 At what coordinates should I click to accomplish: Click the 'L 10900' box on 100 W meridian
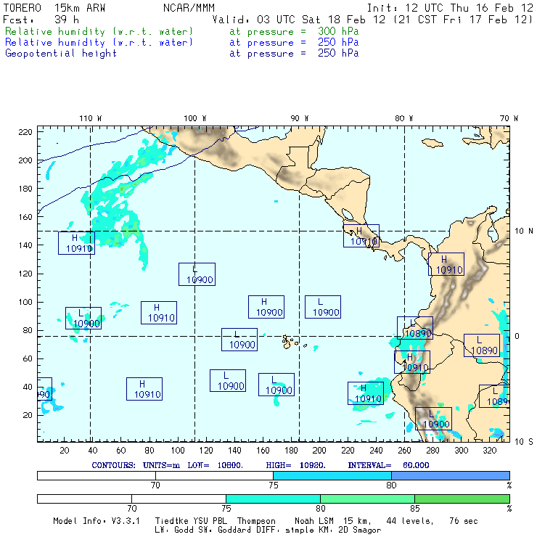click(x=197, y=274)
